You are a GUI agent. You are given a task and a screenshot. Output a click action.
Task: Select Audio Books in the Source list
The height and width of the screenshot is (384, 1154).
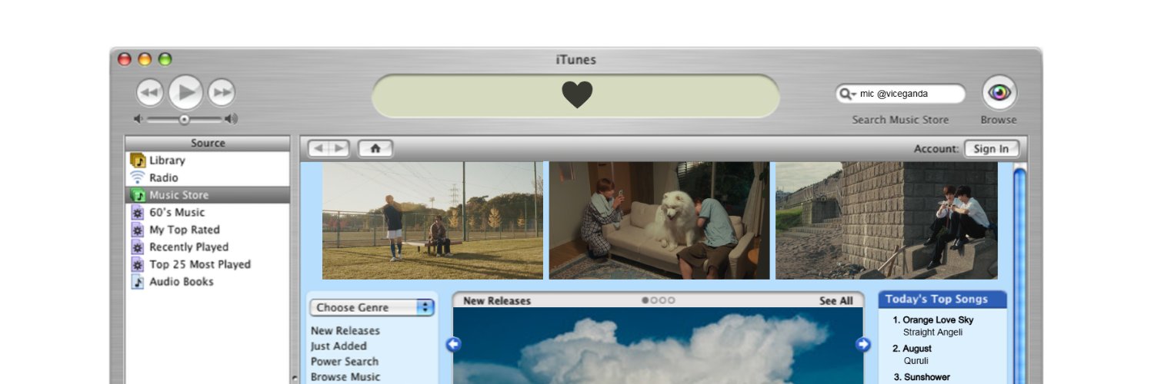(x=208, y=281)
